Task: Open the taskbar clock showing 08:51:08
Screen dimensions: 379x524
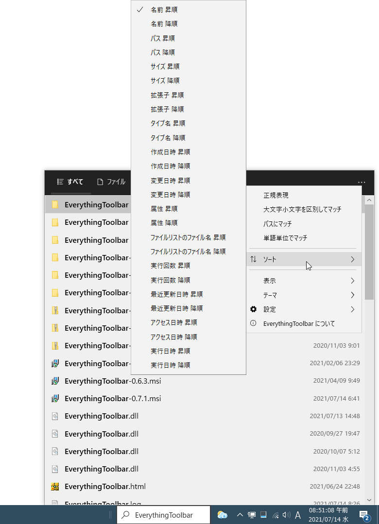Action: point(328,515)
